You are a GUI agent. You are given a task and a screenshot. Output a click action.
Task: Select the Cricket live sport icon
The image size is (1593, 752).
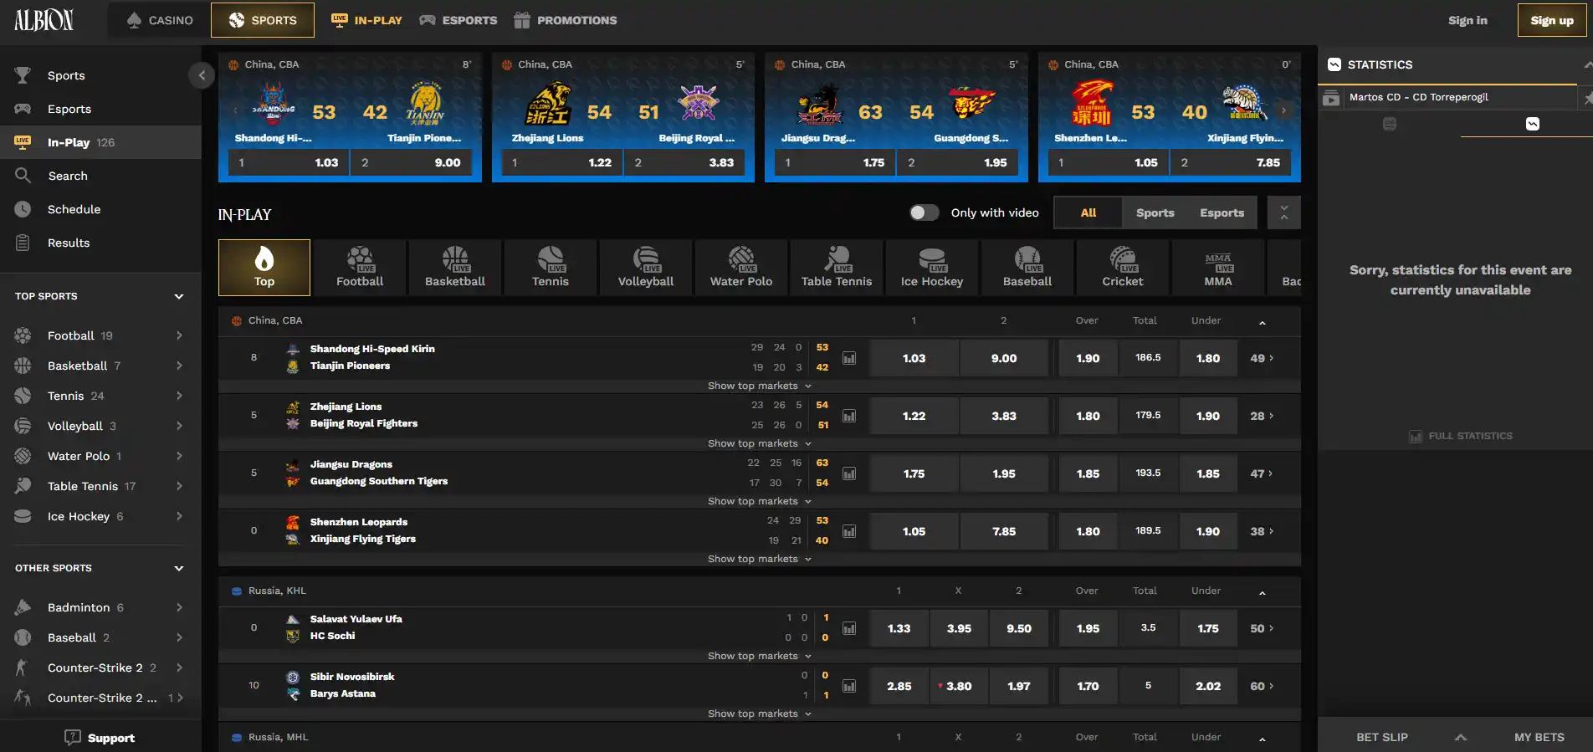[1123, 268]
